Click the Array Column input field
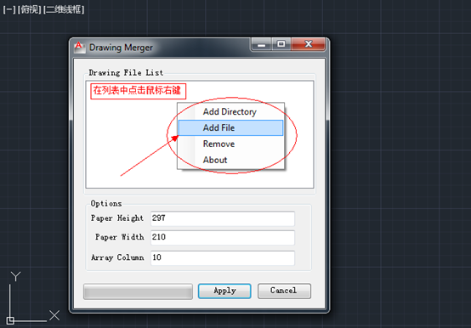Viewport: 471px width, 328px height. (222, 257)
